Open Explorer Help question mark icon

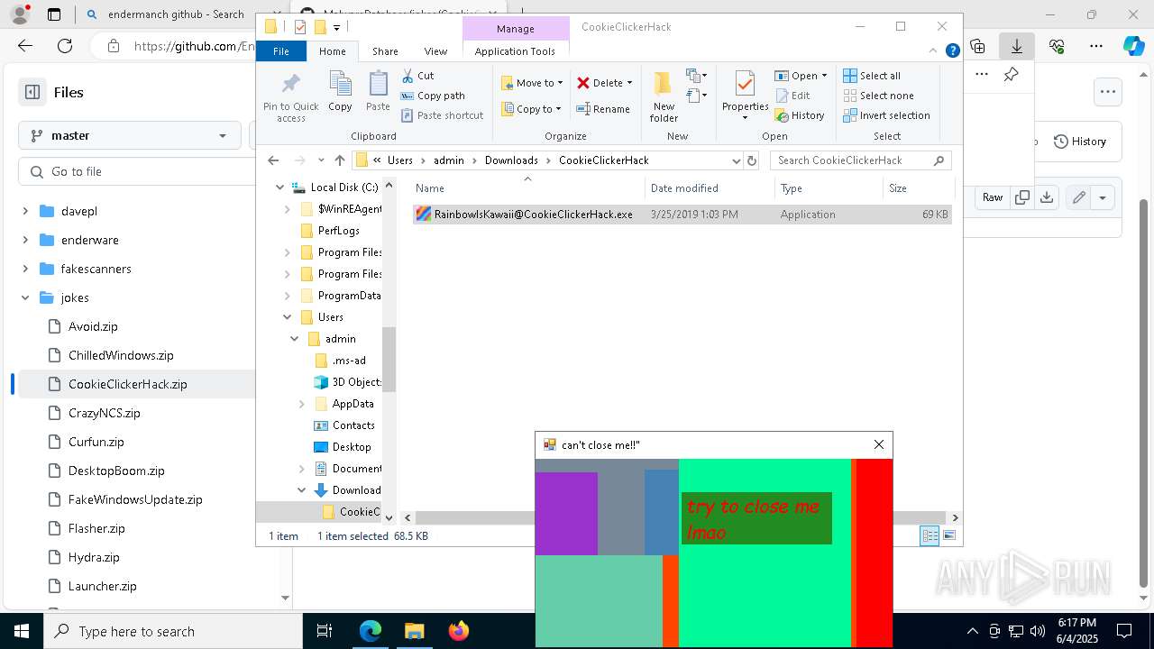click(x=952, y=51)
